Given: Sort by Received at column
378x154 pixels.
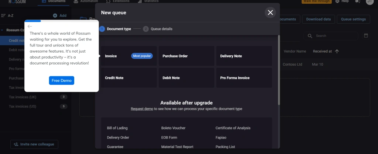Looking at the screenshot, I should coord(326,51).
